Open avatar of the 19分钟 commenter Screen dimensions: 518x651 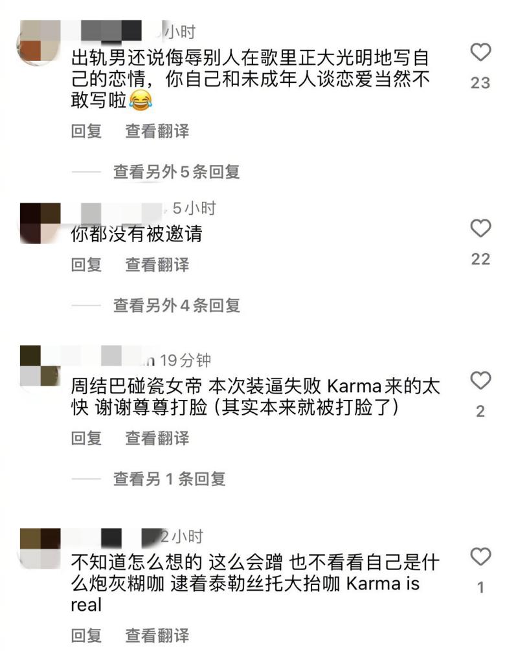pos(40,366)
